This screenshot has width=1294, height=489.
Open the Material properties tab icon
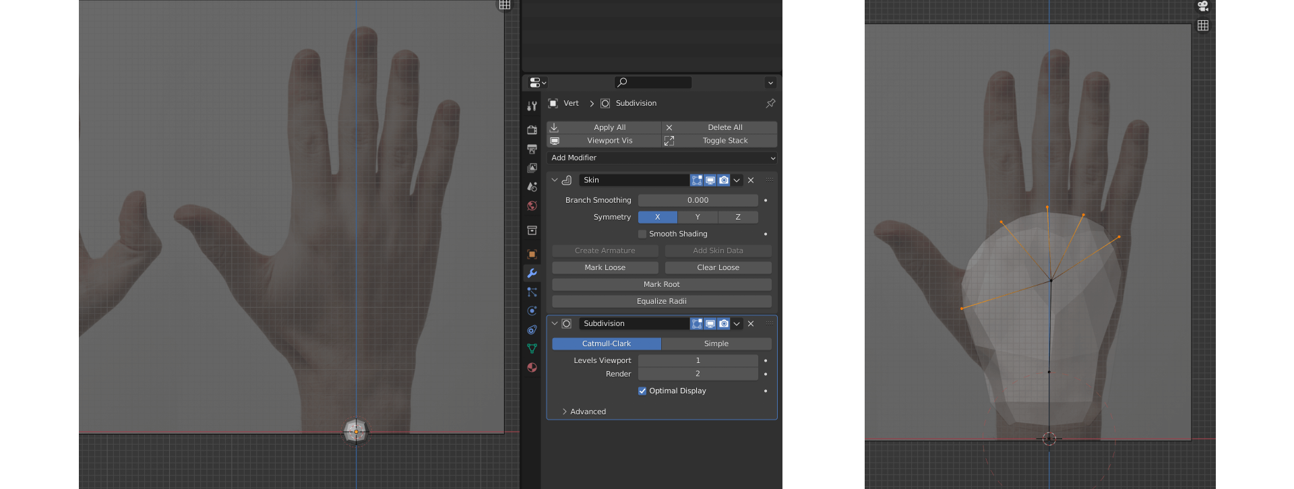[x=532, y=367]
